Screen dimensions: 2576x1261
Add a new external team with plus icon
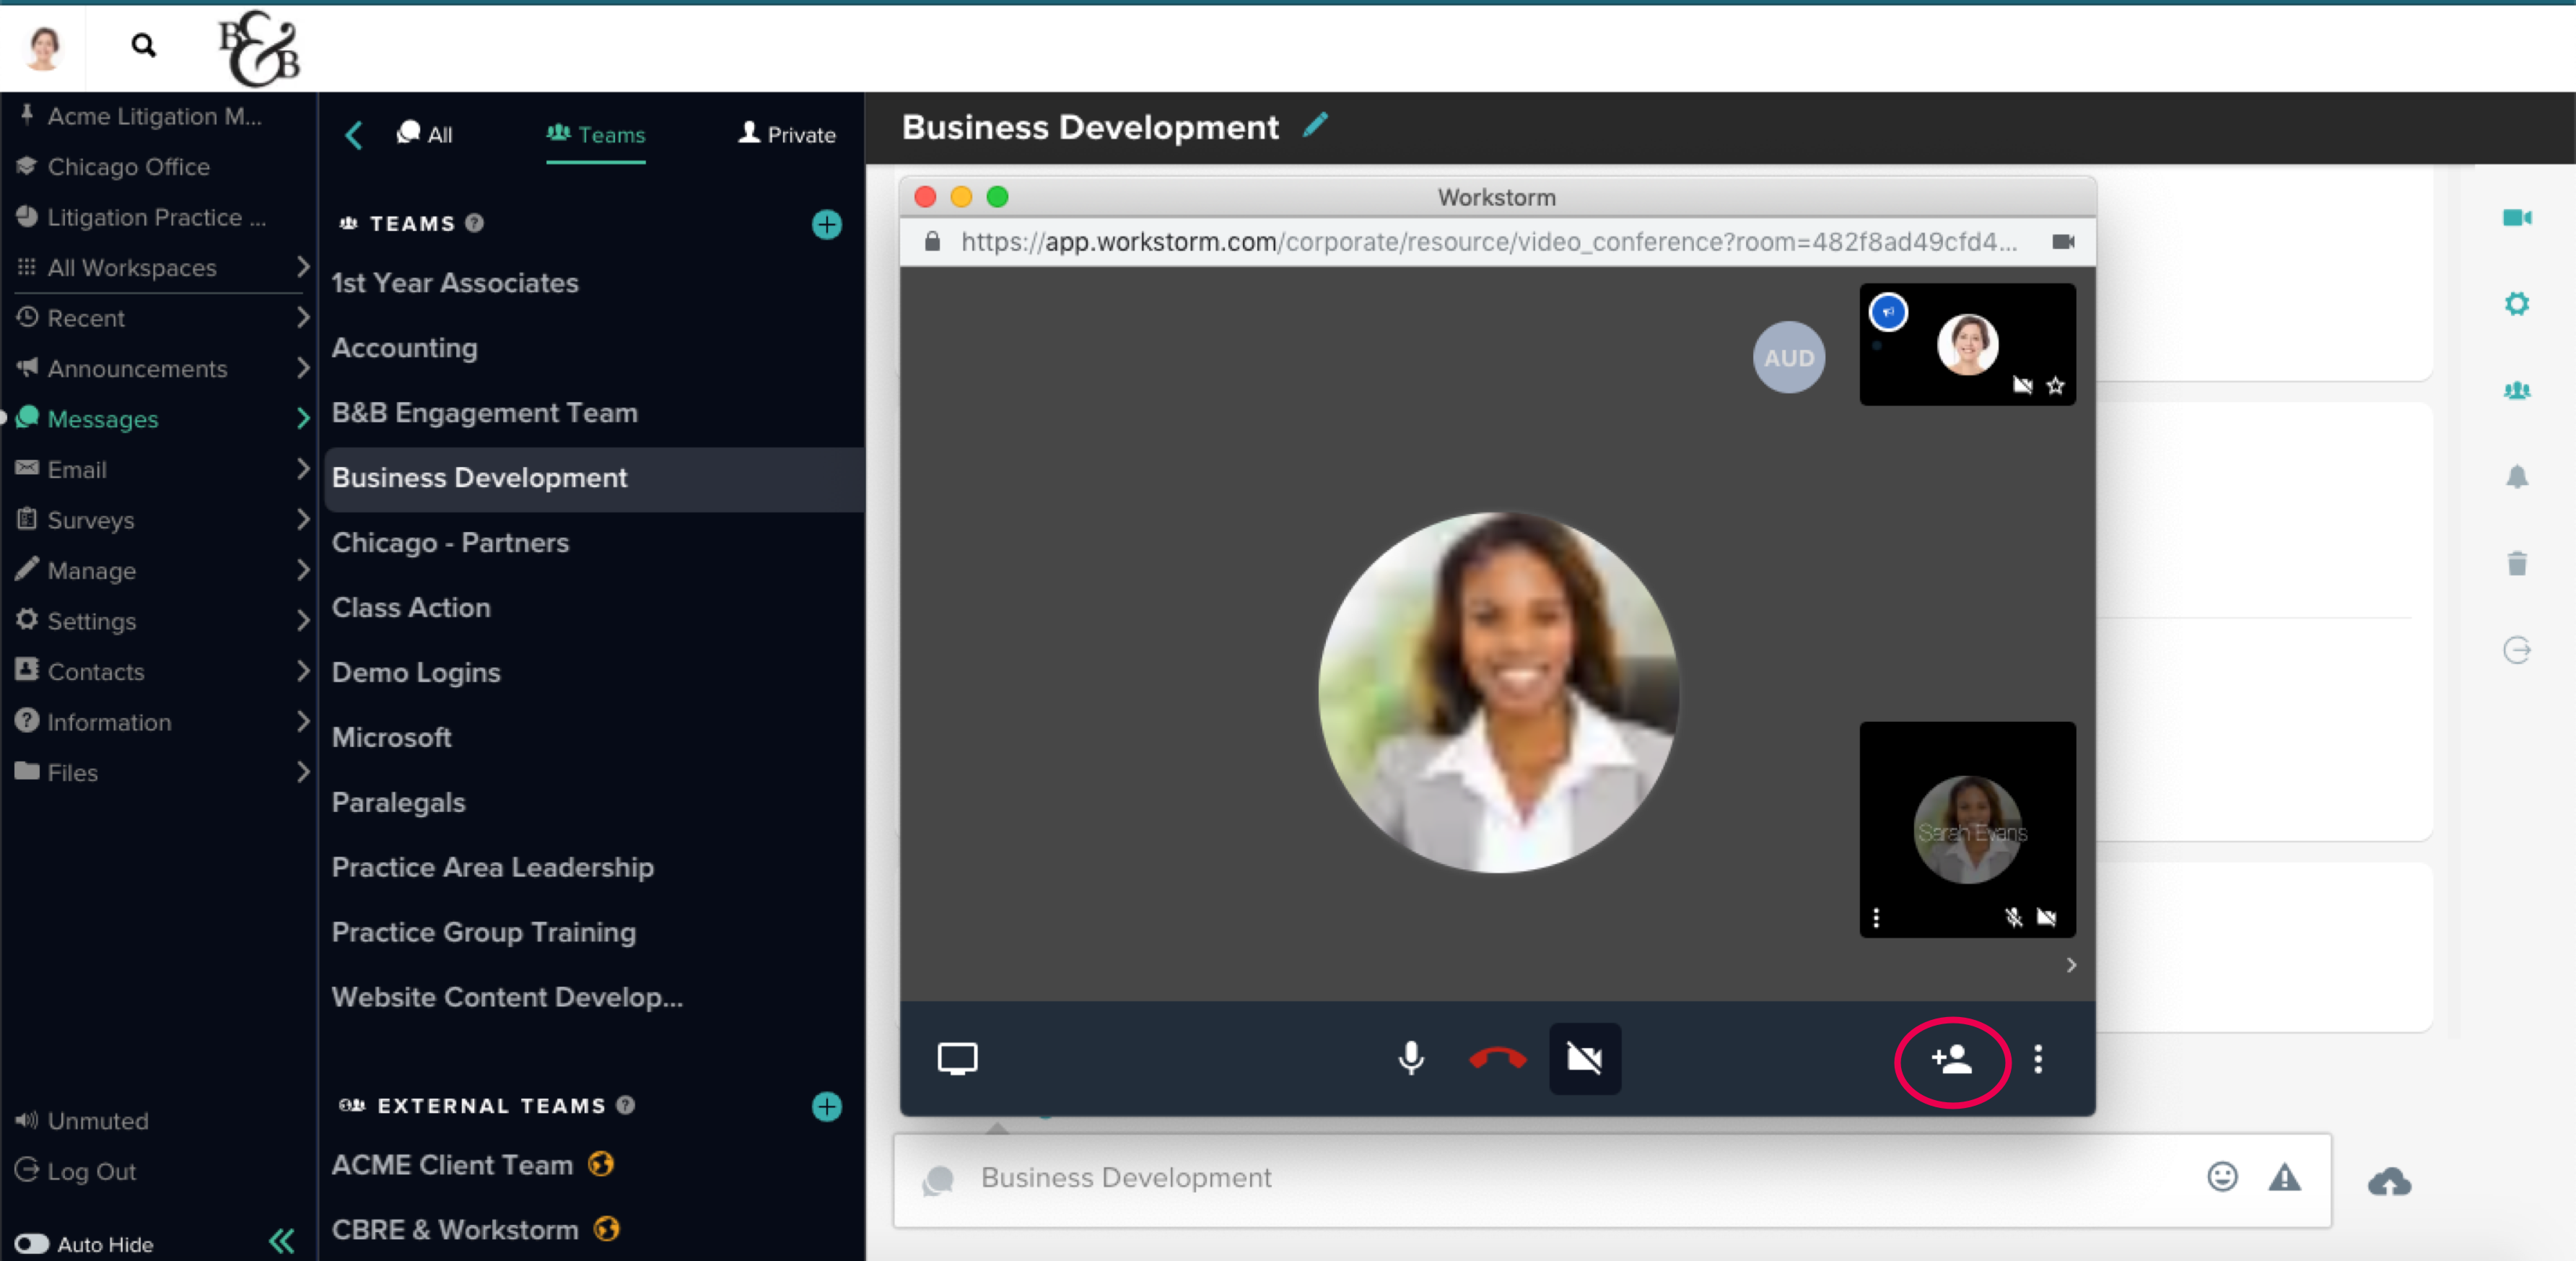pos(826,1106)
